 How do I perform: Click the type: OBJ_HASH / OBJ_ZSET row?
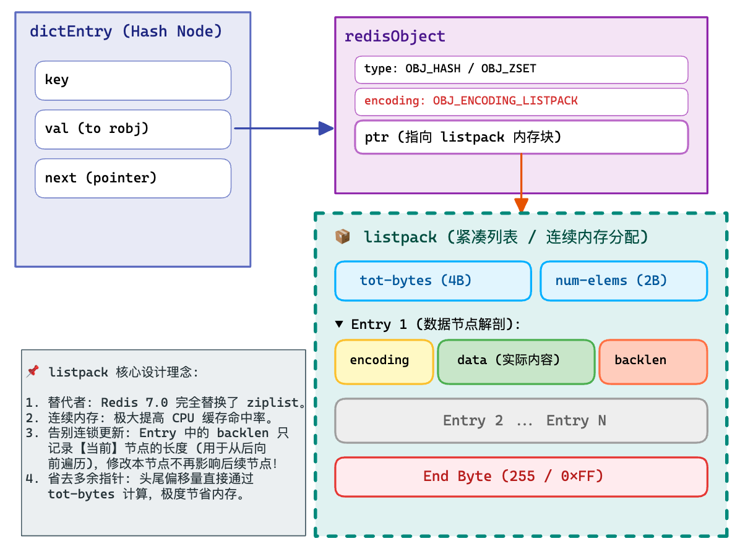coord(521,69)
